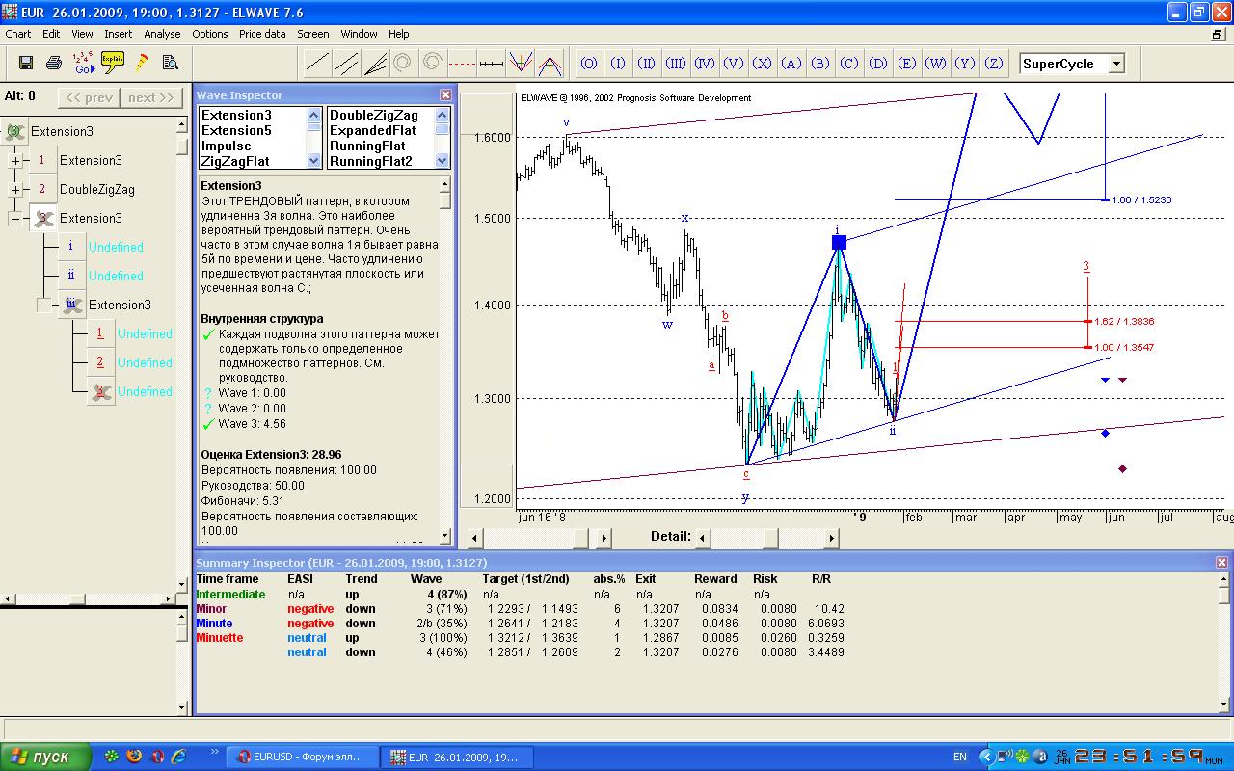Viewport: 1234px width, 771px height.
Task: Click the Save floppy disk icon
Action: 26,63
